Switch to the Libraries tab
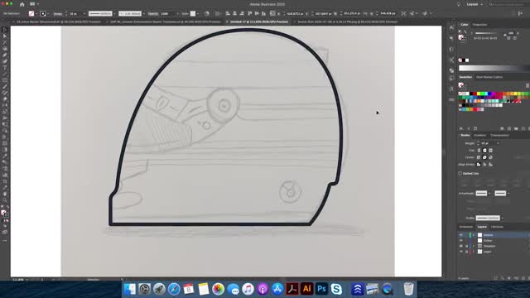This screenshot has height=298, width=530. pos(497,227)
